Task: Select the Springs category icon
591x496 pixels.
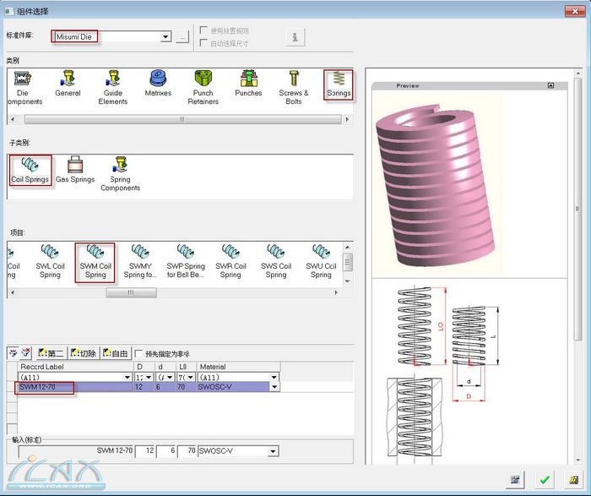Action: tap(339, 84)
